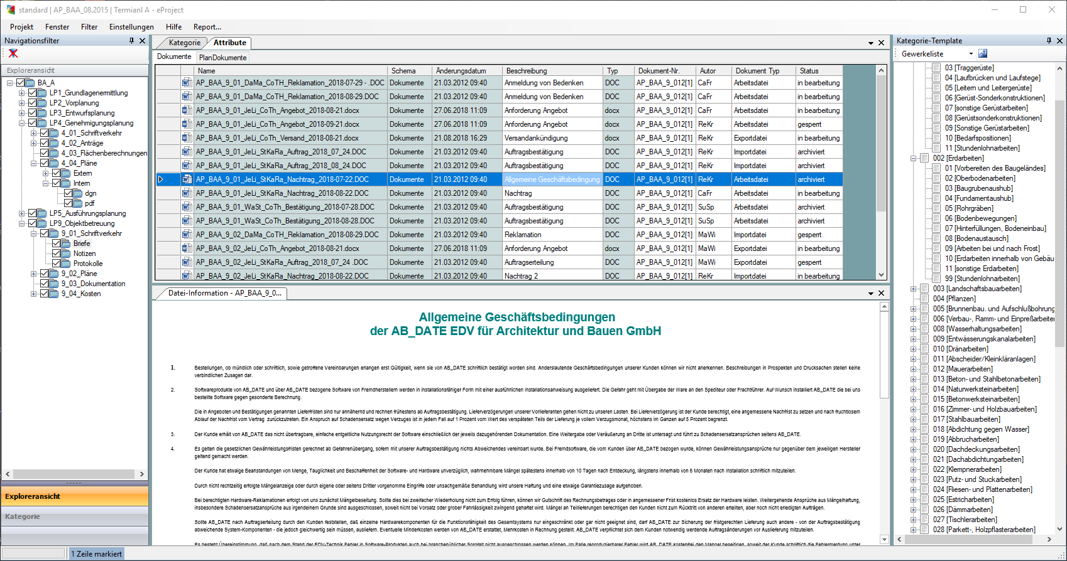Expand LP3_Entwurfsplanung tree node

pyautogui.click(x=22, y=113)
